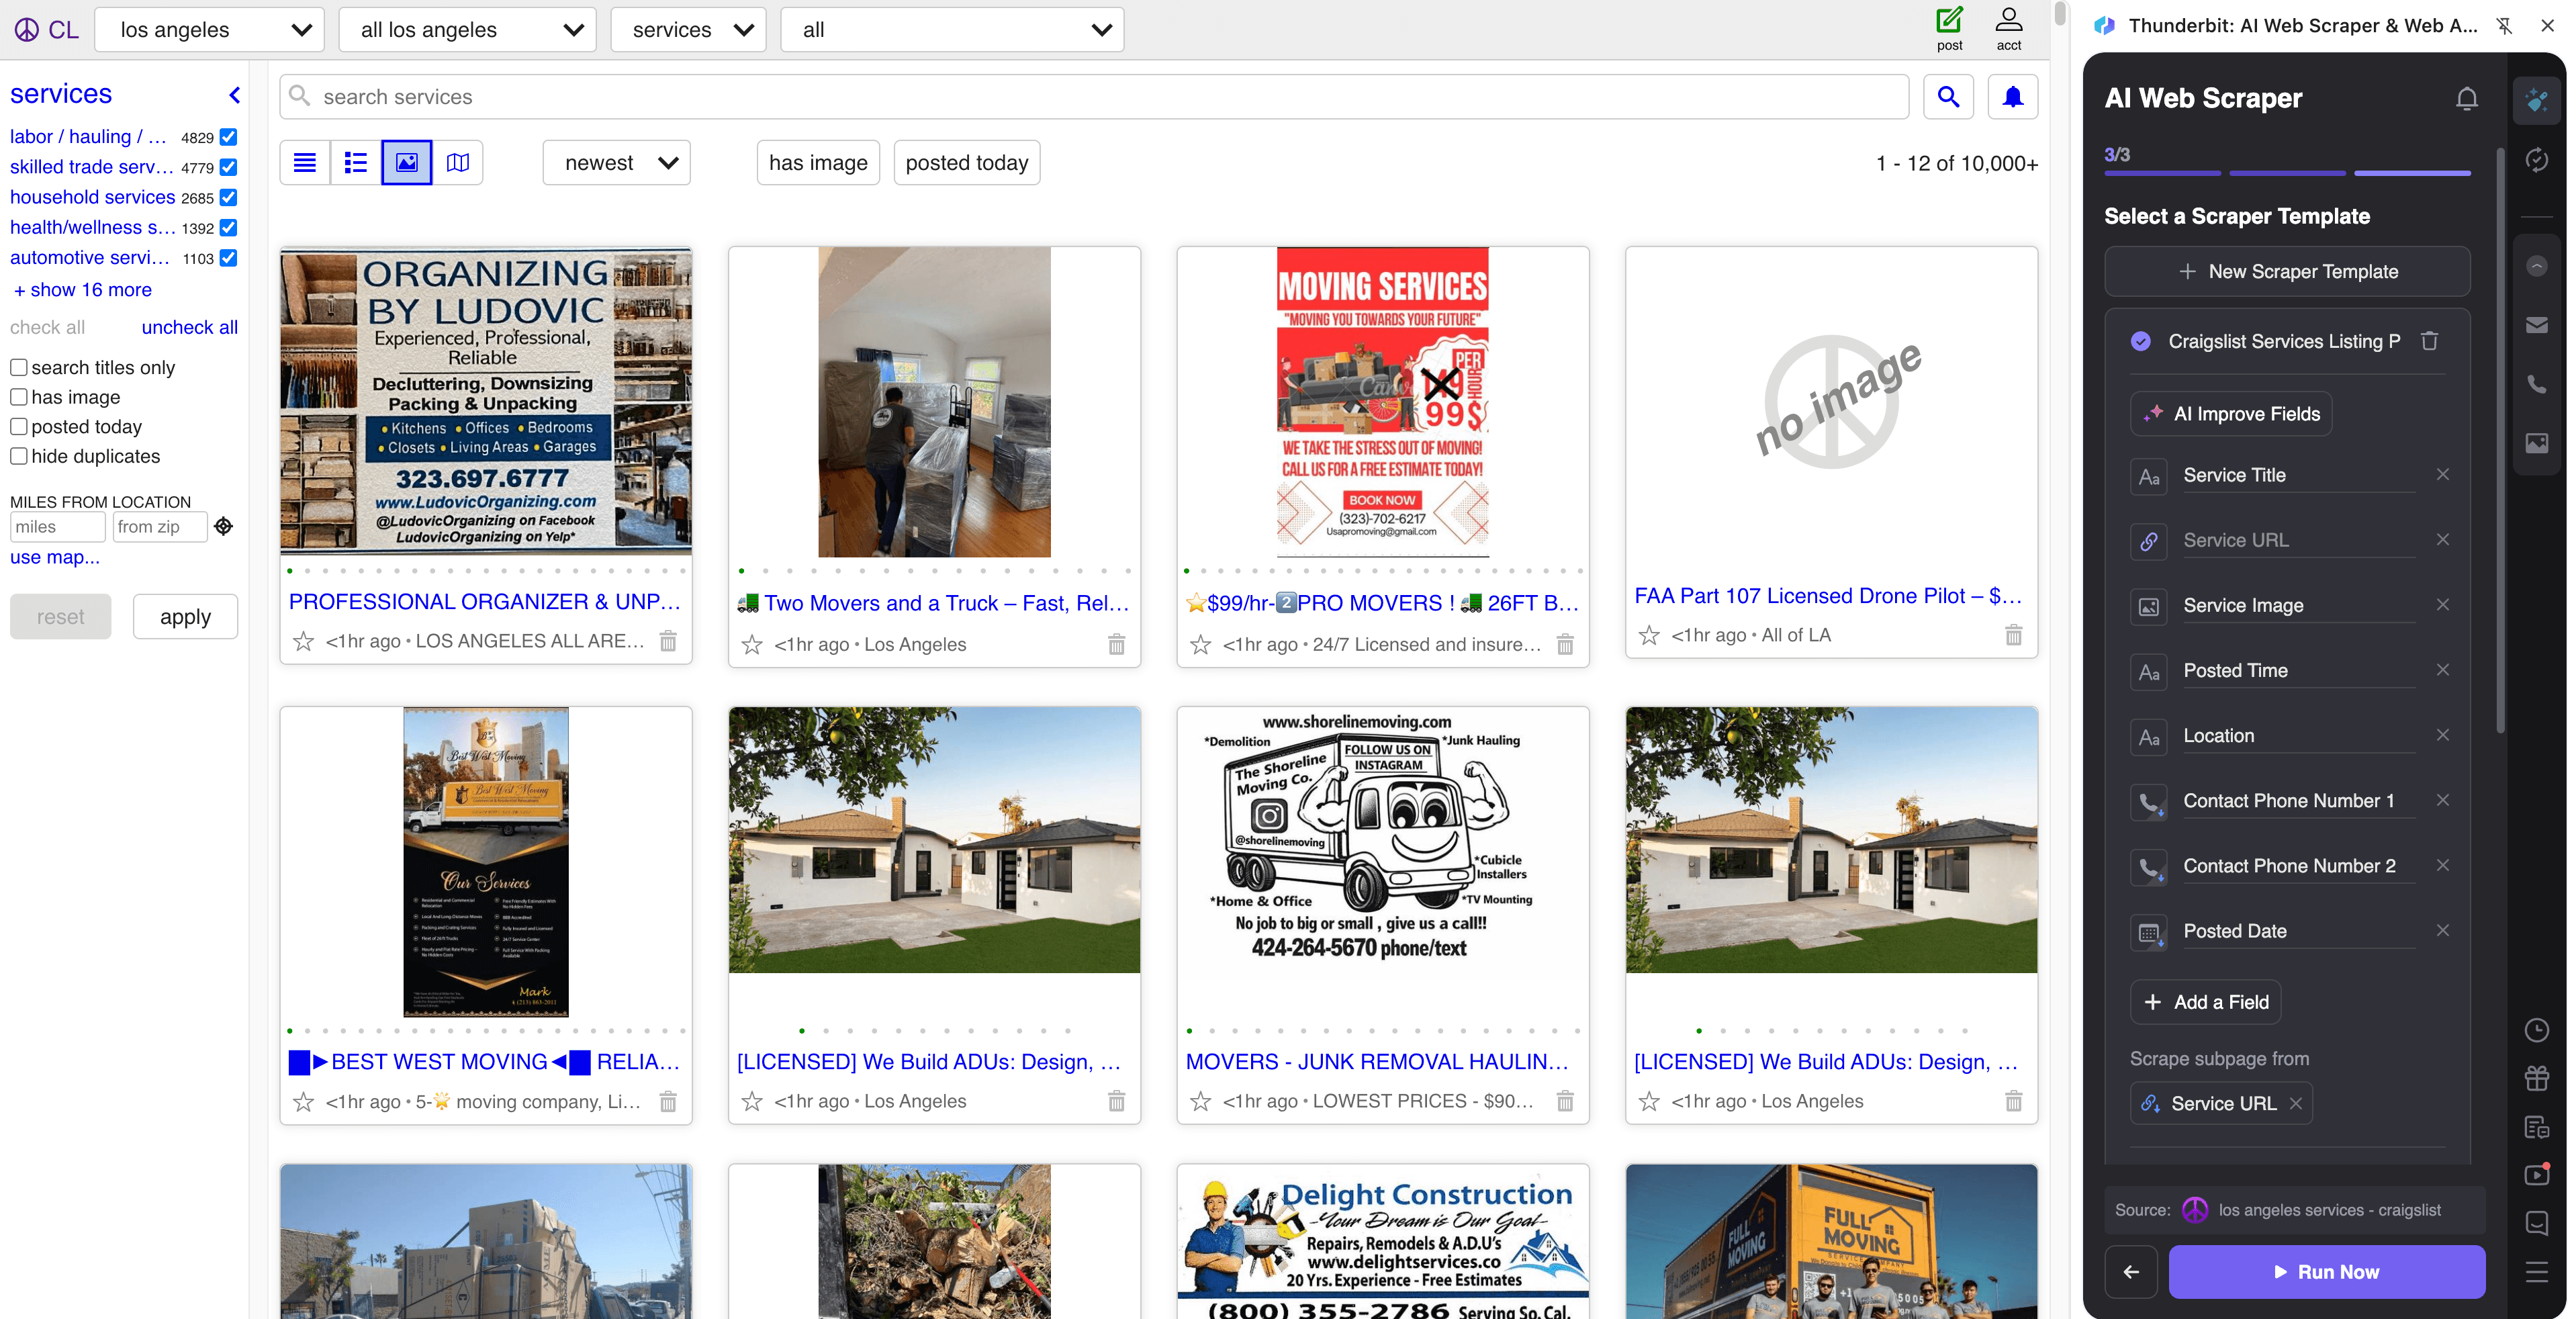Select the phone number extractor in Thunderbit sidebar
Viewport: 2576px width, 1319px height.
tap(2537, 384)
